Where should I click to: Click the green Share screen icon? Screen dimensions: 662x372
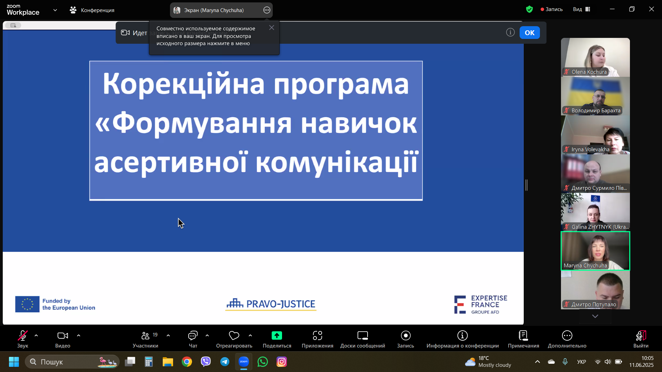(x=277, y=335)
